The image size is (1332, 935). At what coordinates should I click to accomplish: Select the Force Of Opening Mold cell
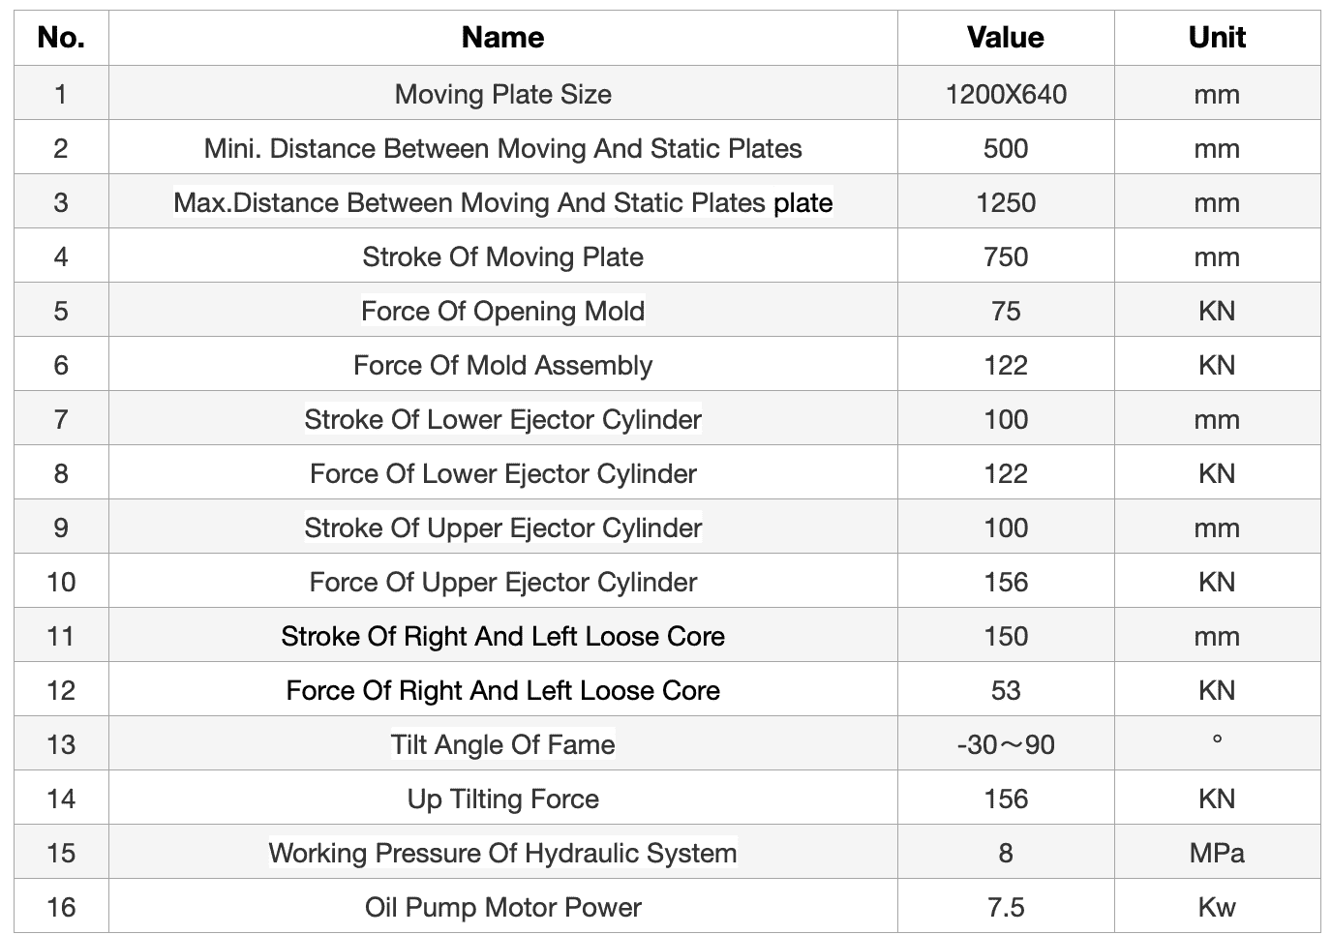502,311
